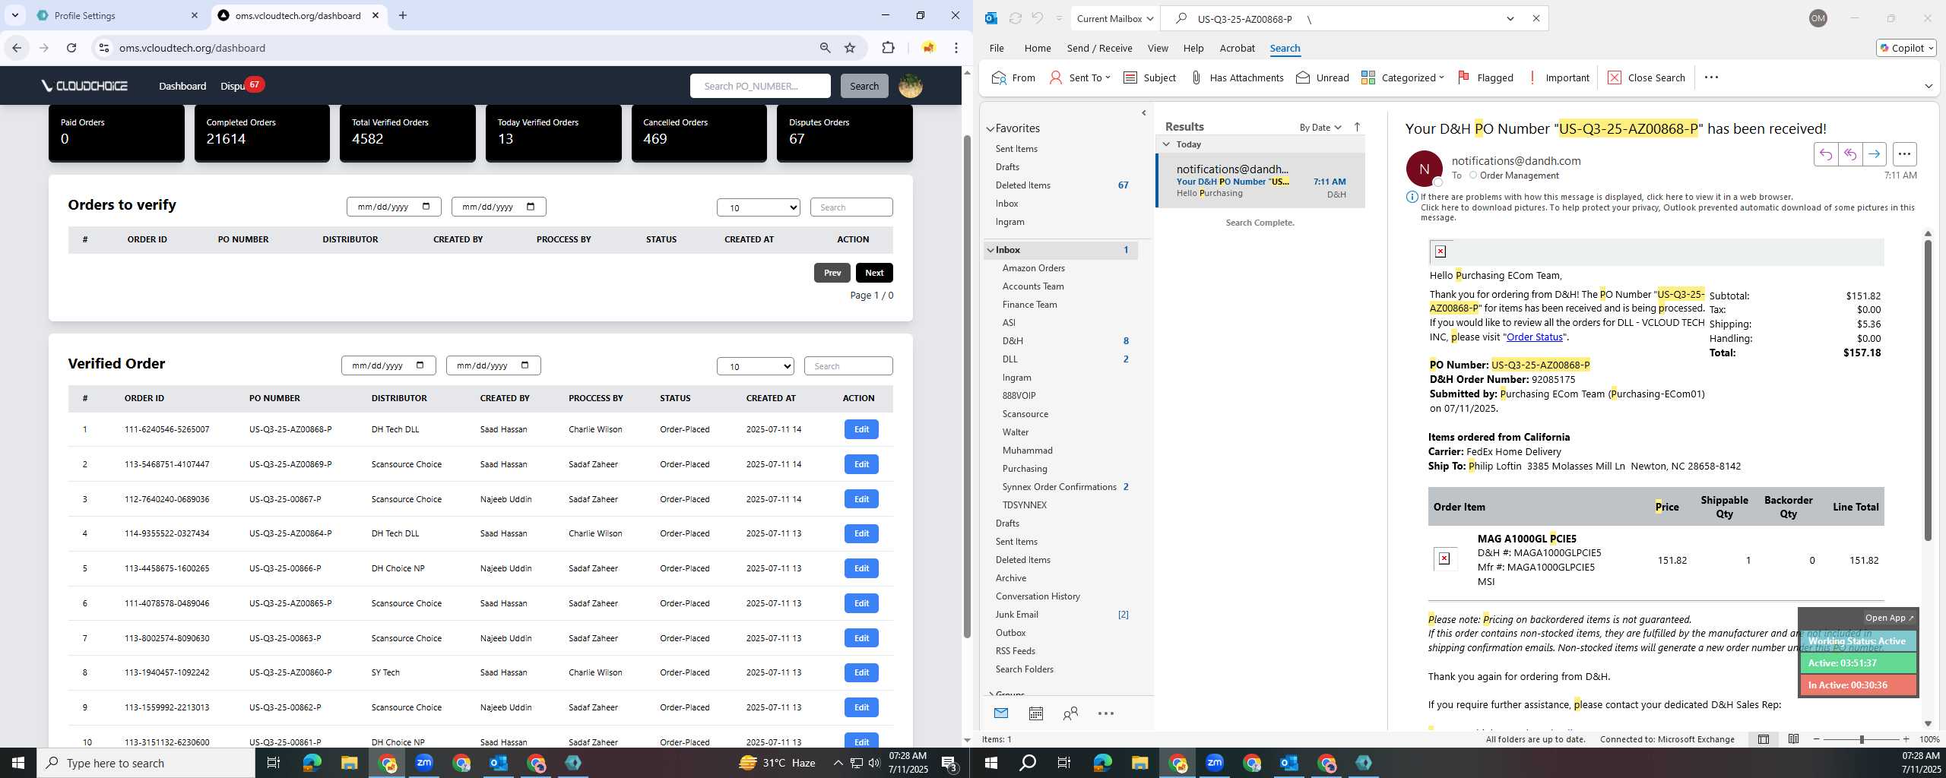Image resolution: width=1946 pixels, height=778 pixels.
Task: Click the Chrome back arrow
Action: [17, 48]
